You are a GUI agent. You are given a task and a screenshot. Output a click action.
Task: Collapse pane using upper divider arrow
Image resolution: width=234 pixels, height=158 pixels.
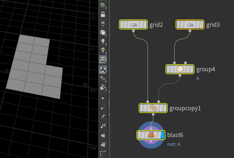pyautogui.click(x=109, y=92)
